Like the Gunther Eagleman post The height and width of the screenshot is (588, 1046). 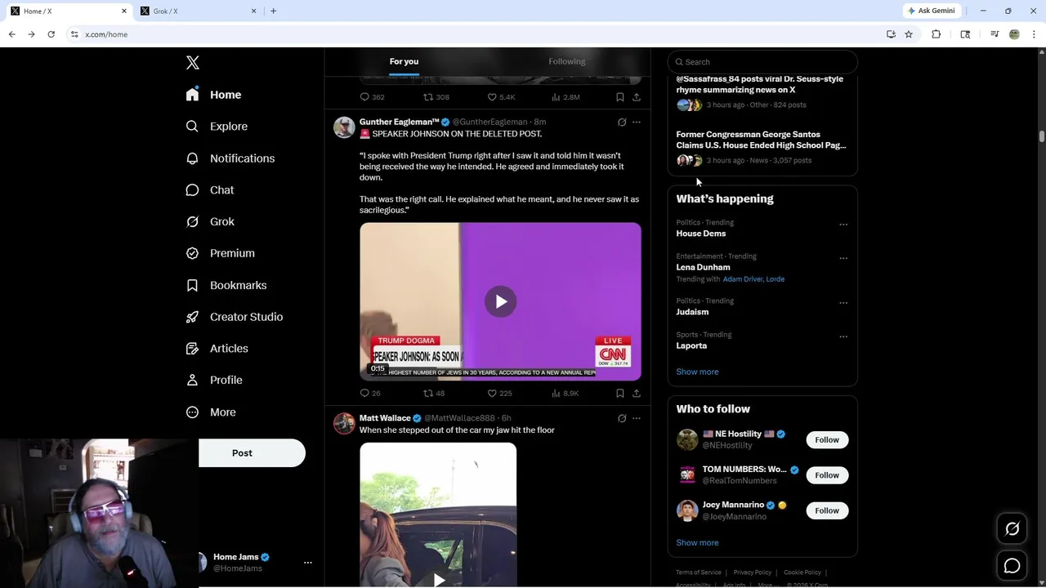pyautogui.click(x=500, y=393)
